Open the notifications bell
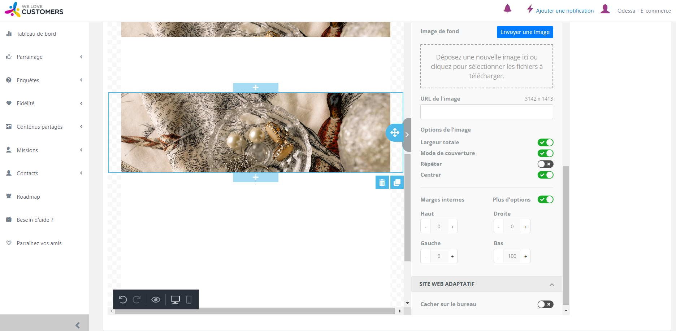The width and height of the screenshot is (676, 331). (507, 9)
